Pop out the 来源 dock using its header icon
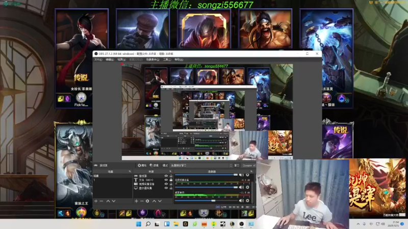 (170, 171)
